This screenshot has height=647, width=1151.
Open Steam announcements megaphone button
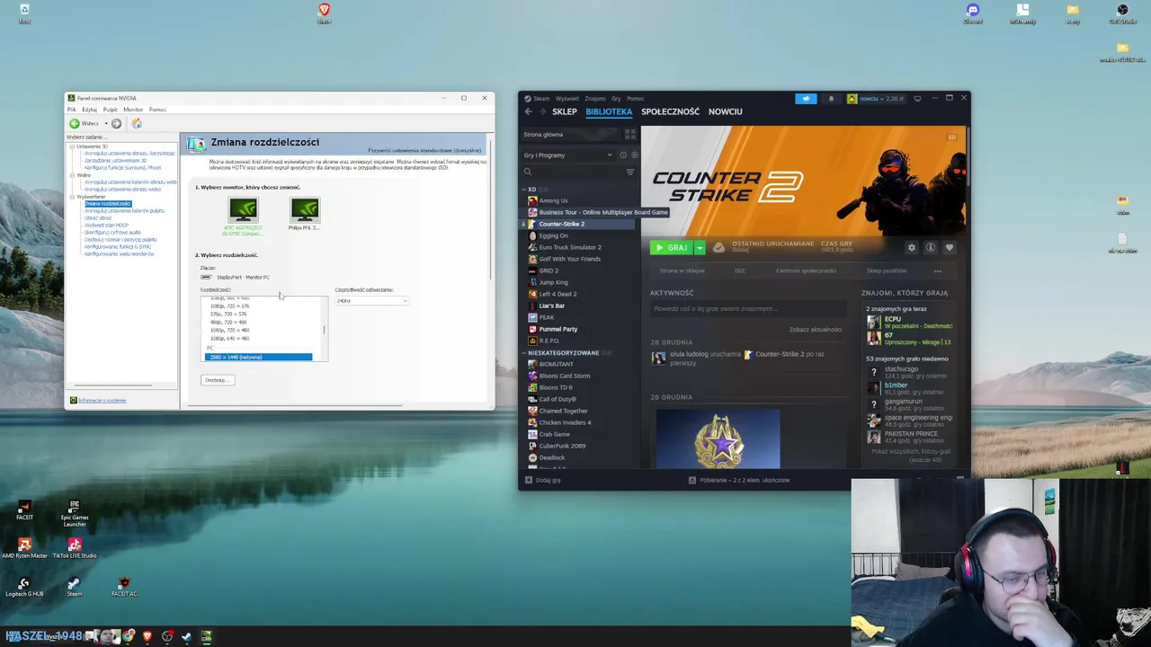click(806, 99)
